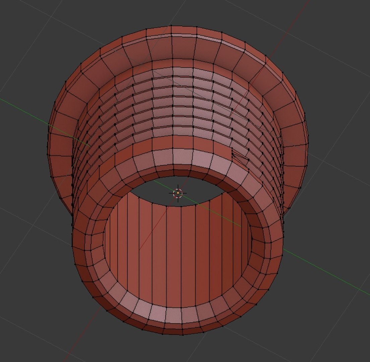This screenshot has width=370, height=362.
Task: Click the 3D cursor crosshair
Action: pos(178,193)
